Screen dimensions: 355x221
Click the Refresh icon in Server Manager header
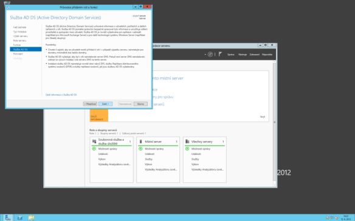point(210,54)
